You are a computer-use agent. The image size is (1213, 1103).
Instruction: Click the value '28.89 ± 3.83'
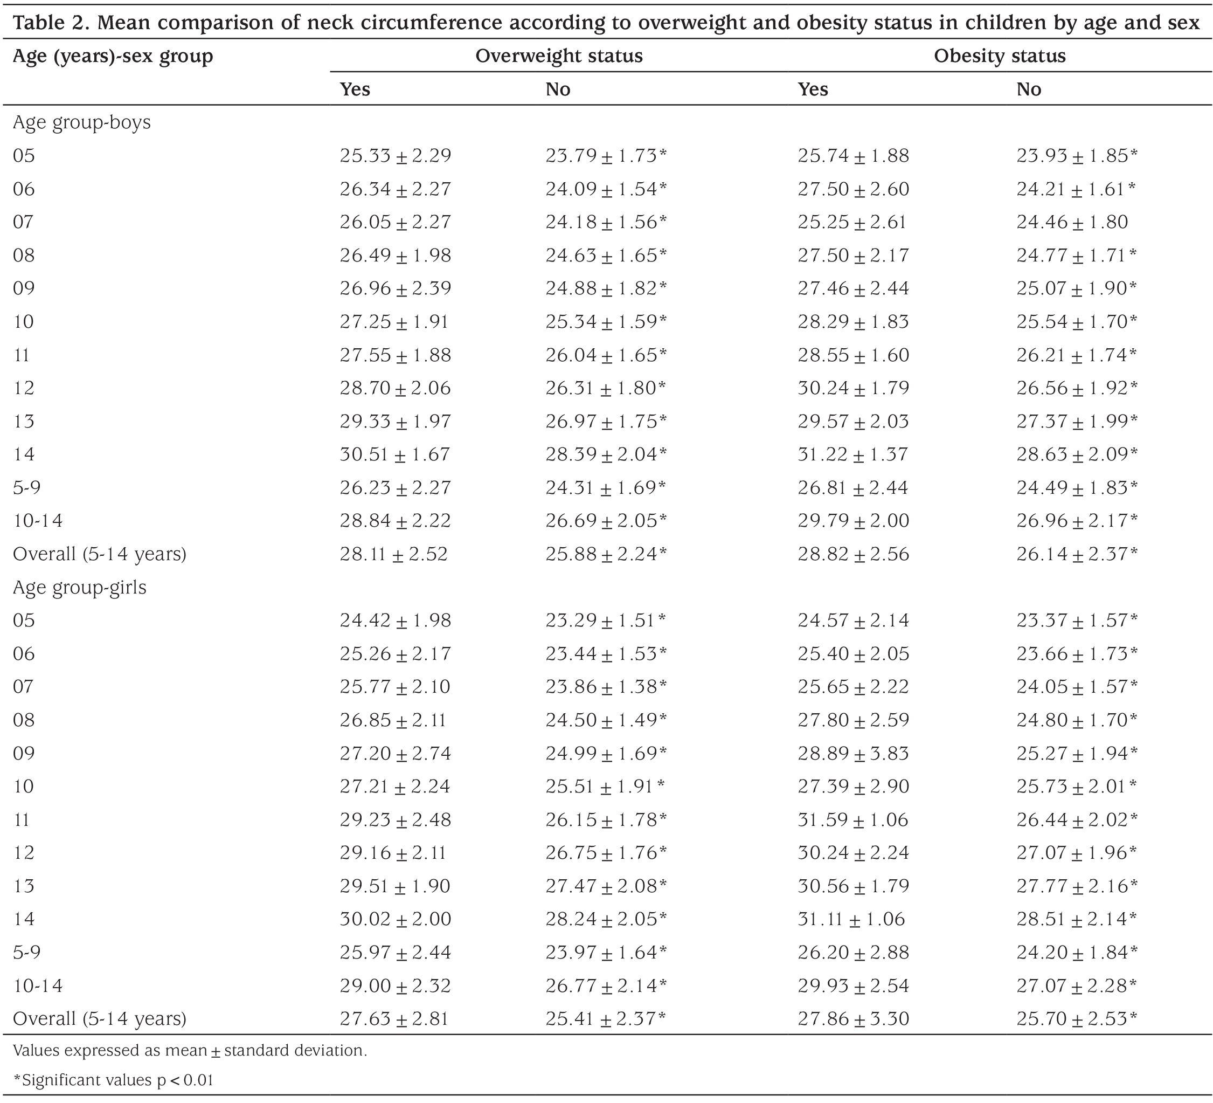pyautogui.click(x=853, y=754)
